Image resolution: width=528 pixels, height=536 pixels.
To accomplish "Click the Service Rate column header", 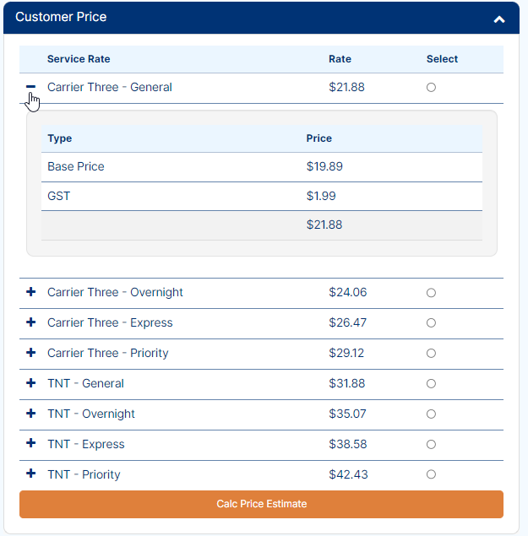I will click(x=79, y=59).
